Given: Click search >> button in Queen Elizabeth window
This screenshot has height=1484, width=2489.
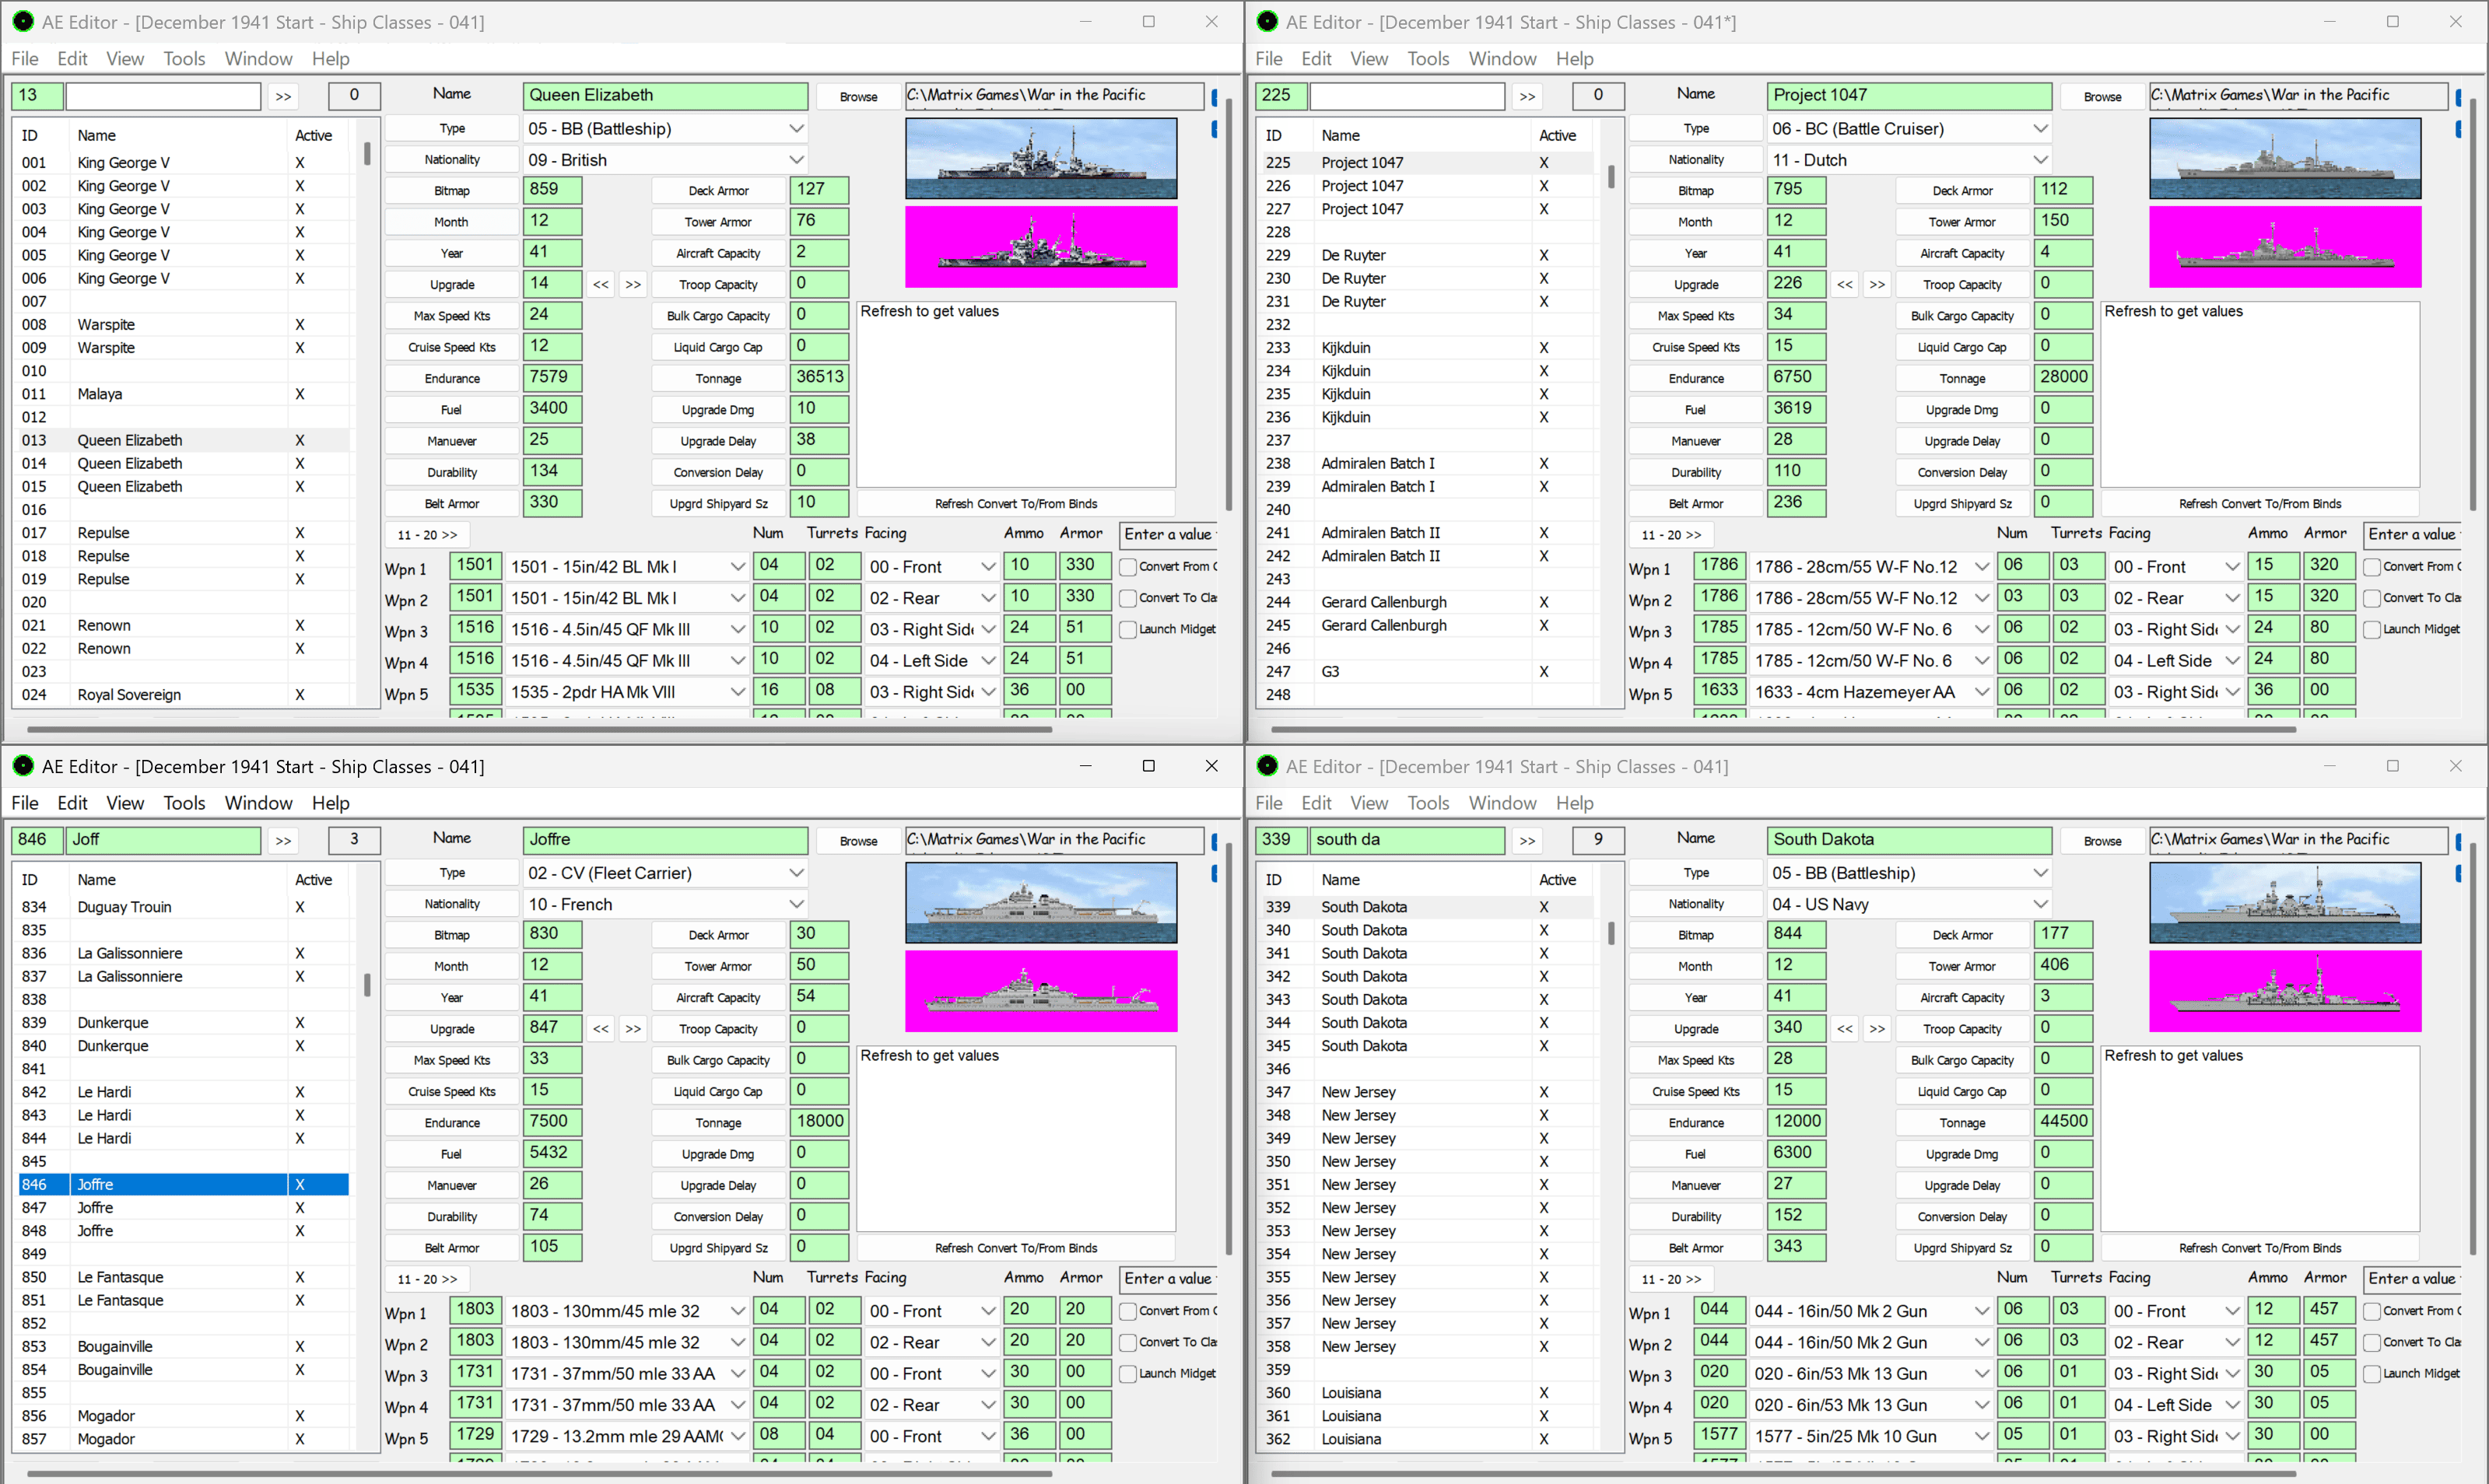Looking at the screenshot, I should (x=283, y=96).
